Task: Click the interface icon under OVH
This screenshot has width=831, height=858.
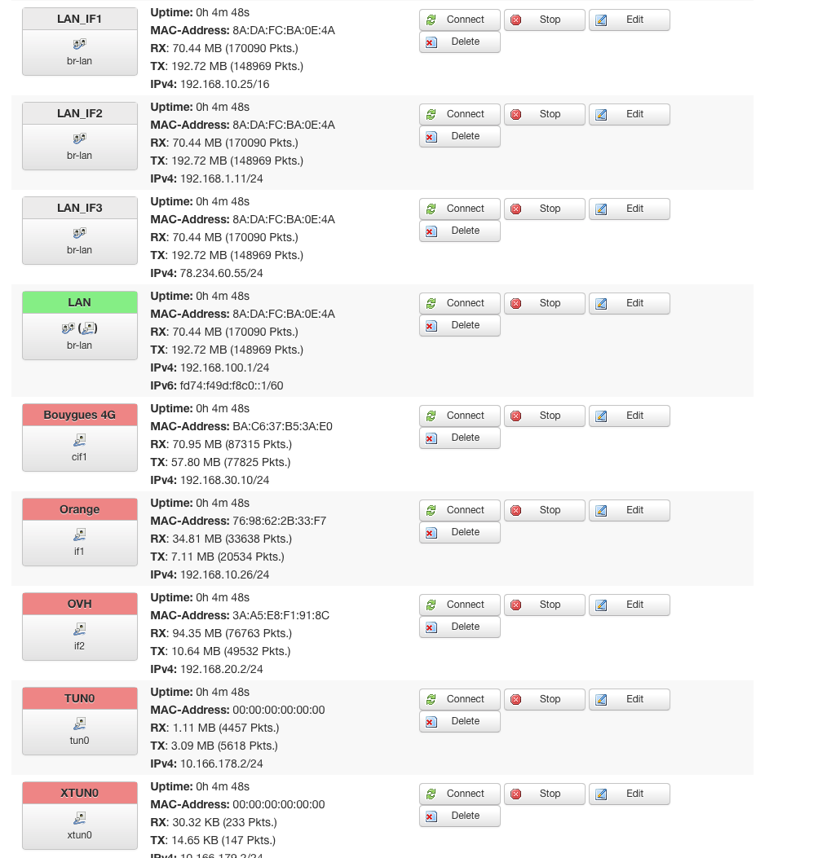Action: click(x=79, y=629)
